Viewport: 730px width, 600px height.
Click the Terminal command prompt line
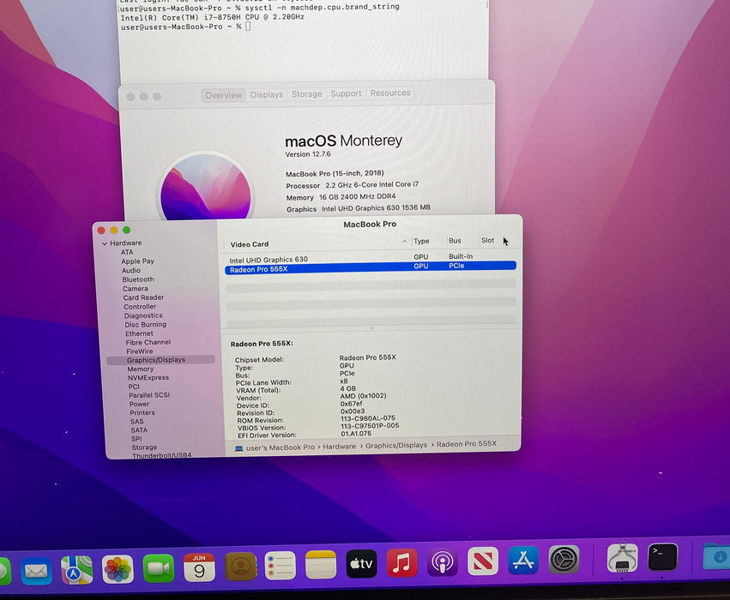tap(186, 27)
